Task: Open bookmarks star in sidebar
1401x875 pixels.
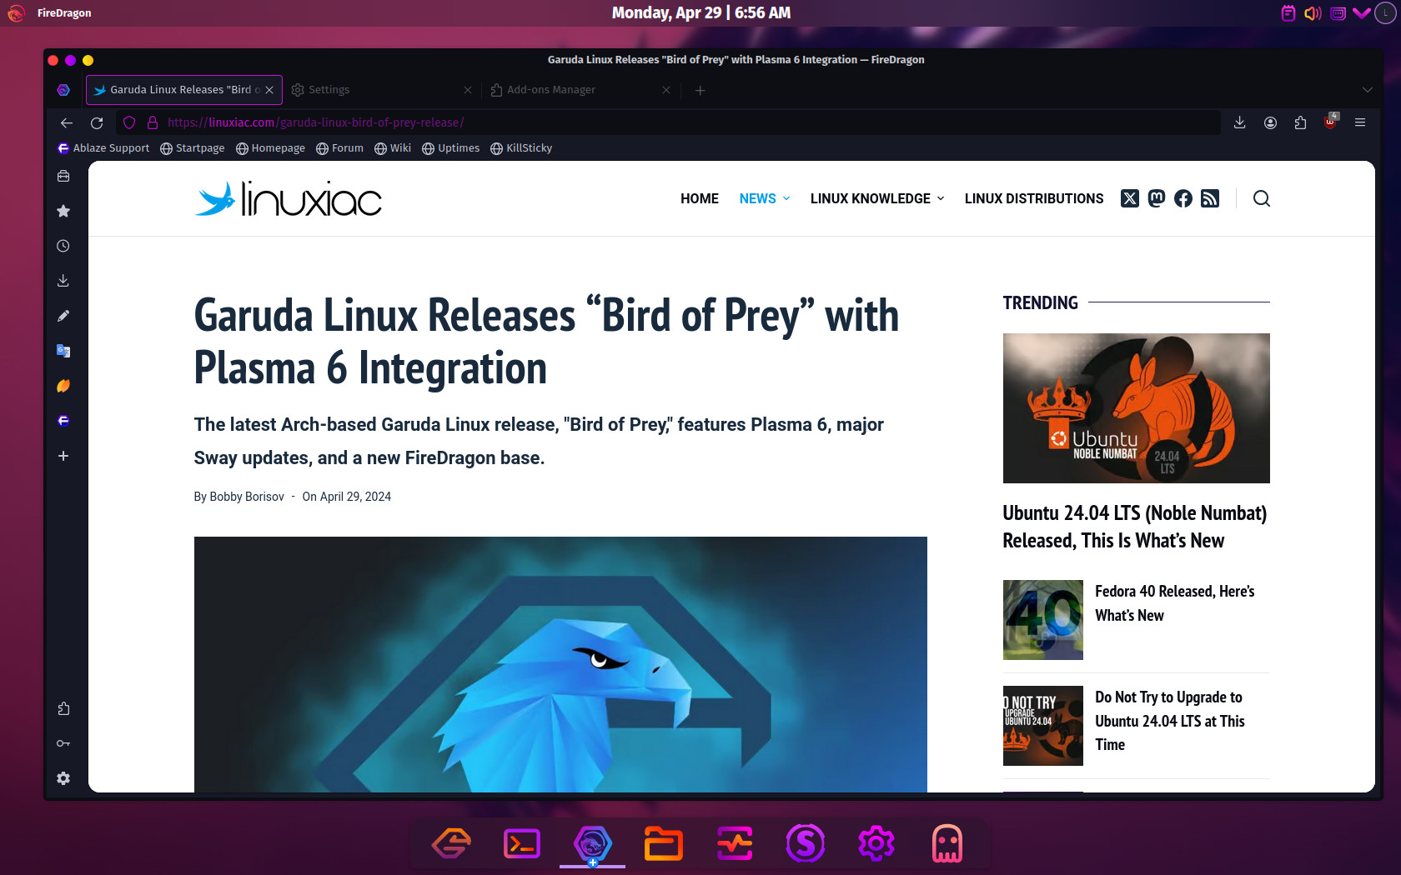Action: coord(63,212)
